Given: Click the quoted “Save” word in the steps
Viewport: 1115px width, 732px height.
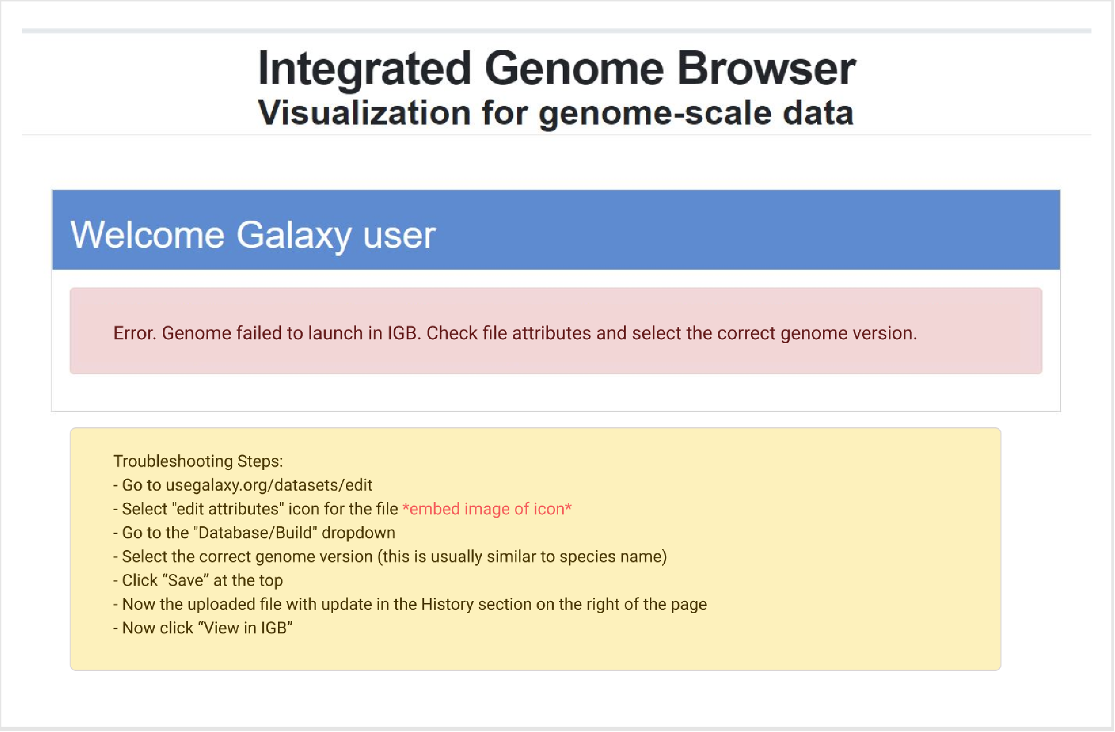Looking at the screenshot, I should click(185, 581).
